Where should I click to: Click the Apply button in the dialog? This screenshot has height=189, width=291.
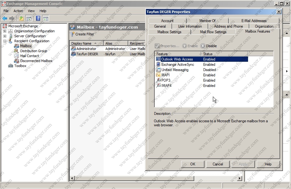point(243,164)
